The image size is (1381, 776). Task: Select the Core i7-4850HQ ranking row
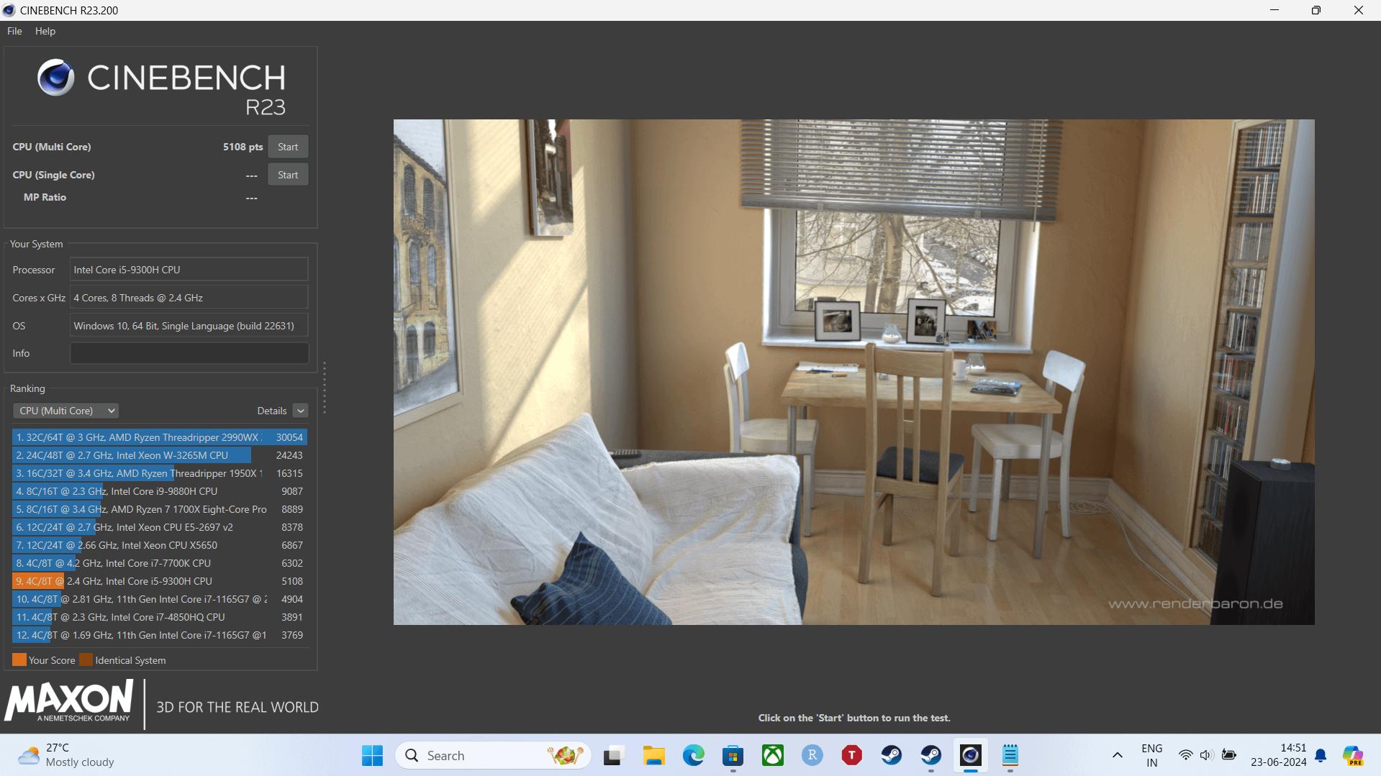tap(160, 617)
